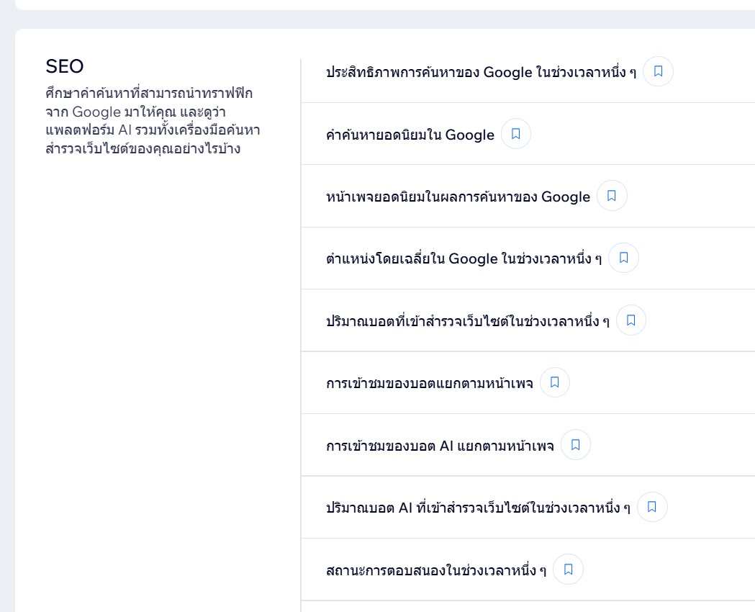Bookmark the ประสิทธิภาพการค้นหาของ Google report
Screen dimensions: 755x612
coord(658,71)
